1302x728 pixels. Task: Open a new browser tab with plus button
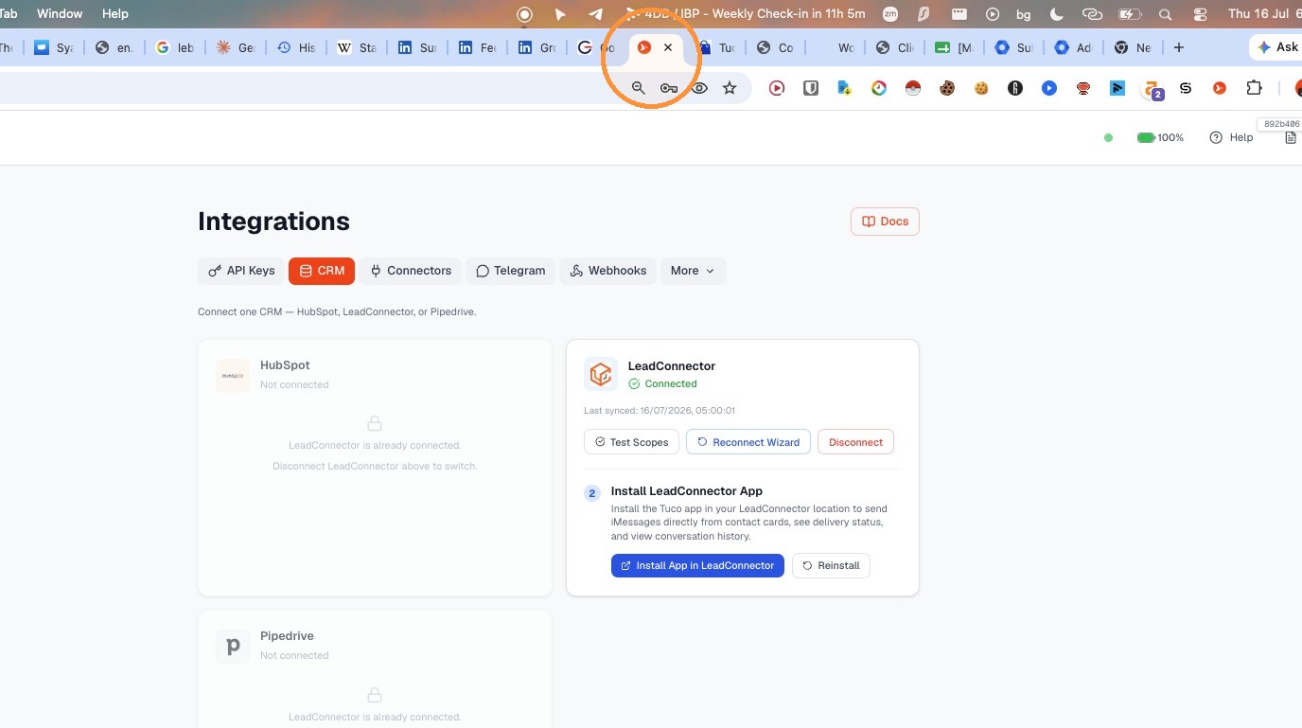[1178, 47]
